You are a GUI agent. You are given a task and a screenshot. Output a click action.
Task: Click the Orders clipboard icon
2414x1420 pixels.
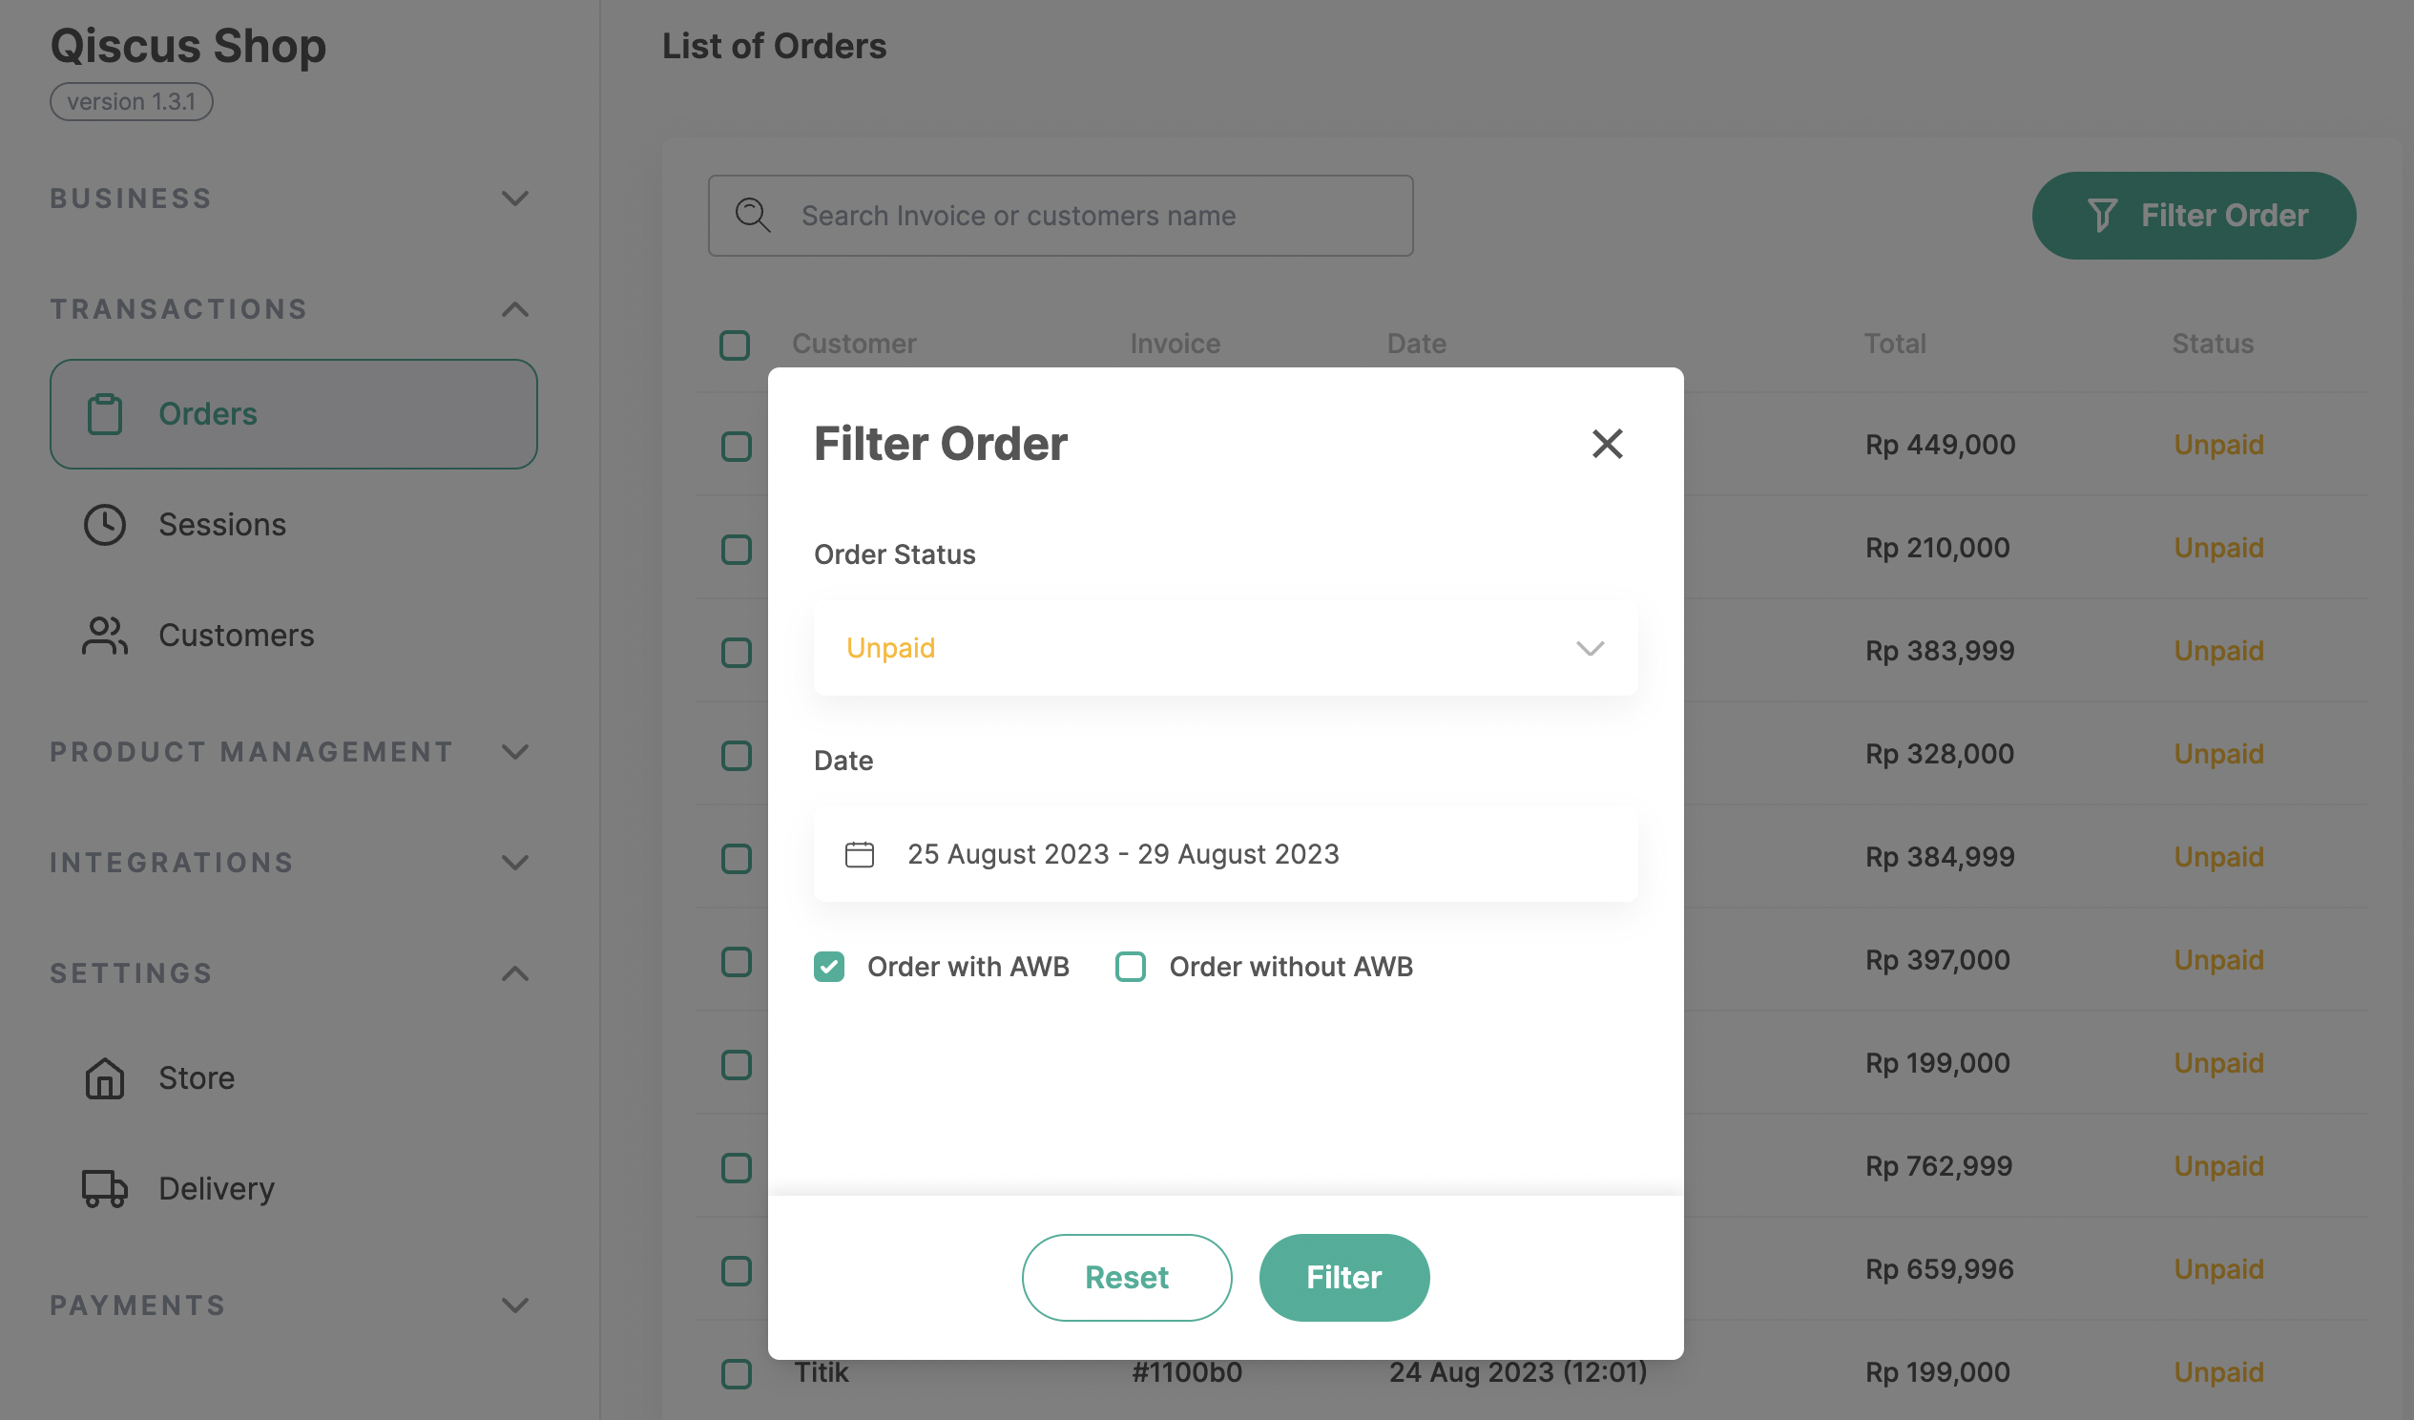click(104, 414)
